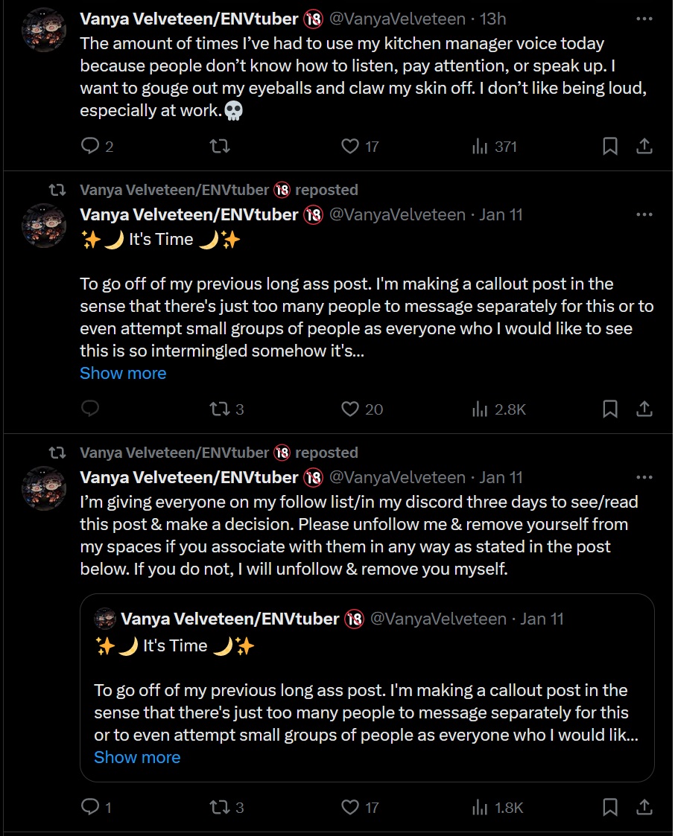
Task: Open more options for the 13h tweet
Action: (x=644, y=19)
